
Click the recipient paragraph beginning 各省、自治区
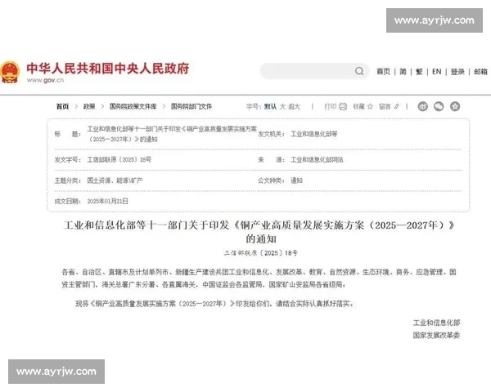coord(259,278)
